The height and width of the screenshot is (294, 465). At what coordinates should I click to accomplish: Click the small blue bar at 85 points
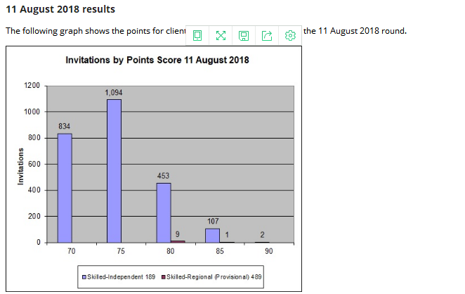point(212,236)
